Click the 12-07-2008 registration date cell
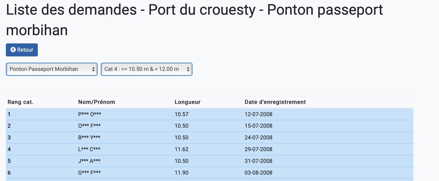Image resolution: width=439 pixels, height=181 pixels. pyautogui.click(x=259, y=114)
